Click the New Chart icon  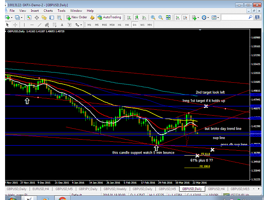[7, 17]
